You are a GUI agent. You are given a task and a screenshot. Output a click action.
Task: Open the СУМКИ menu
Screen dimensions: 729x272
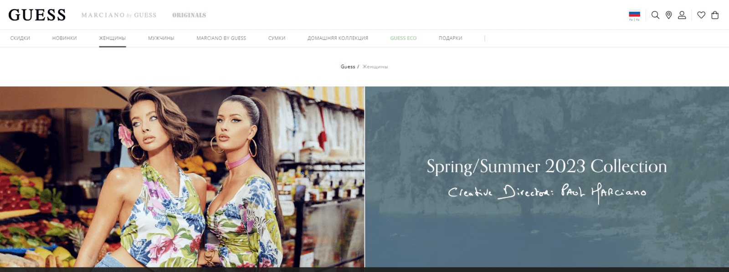[277, 38]
